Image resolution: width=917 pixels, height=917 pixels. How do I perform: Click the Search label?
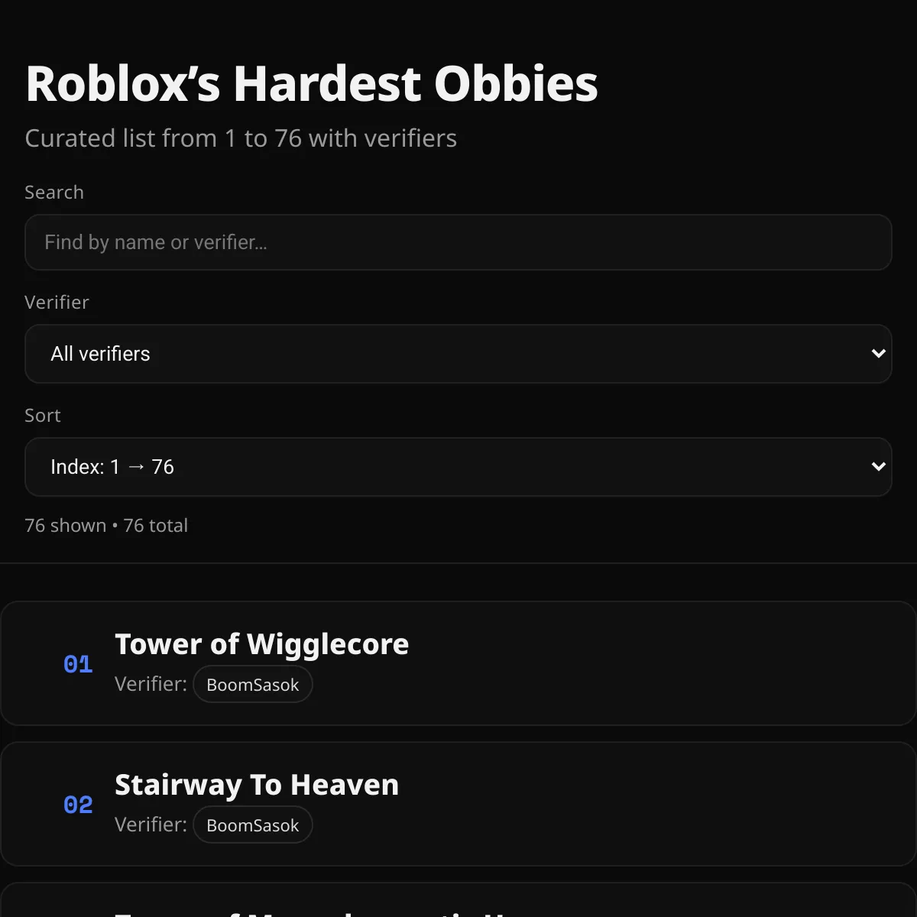54,193
